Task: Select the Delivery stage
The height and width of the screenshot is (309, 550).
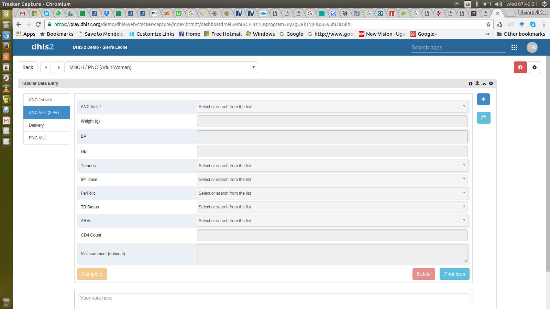Action: click(x=47, y=125)
